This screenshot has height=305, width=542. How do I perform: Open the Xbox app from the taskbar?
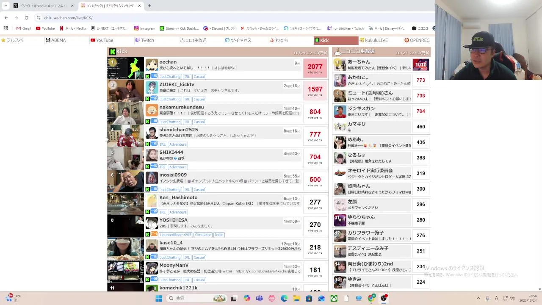334,298
